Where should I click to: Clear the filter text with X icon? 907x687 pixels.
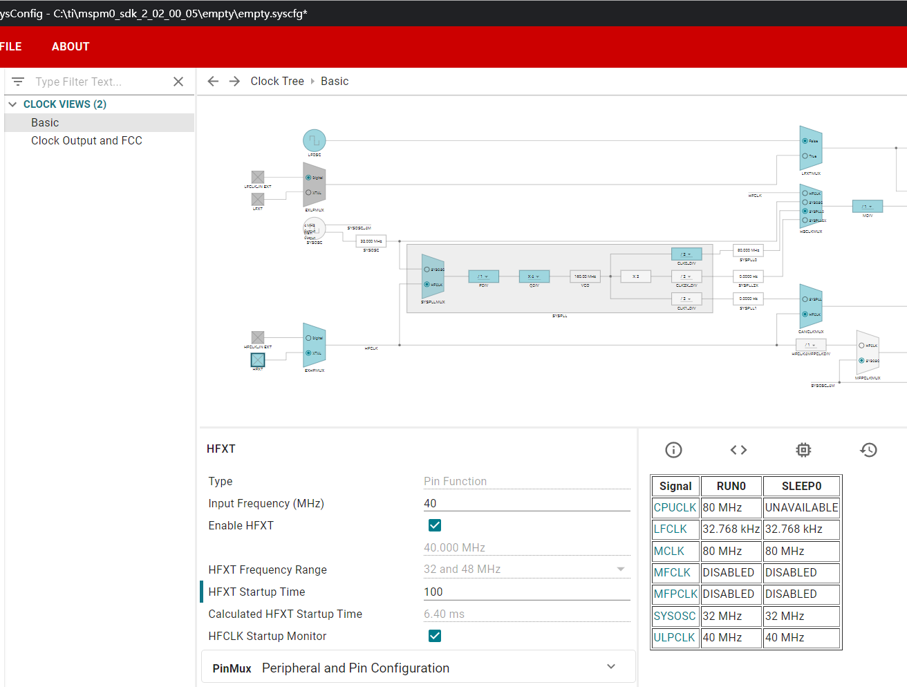click(178, 82)
